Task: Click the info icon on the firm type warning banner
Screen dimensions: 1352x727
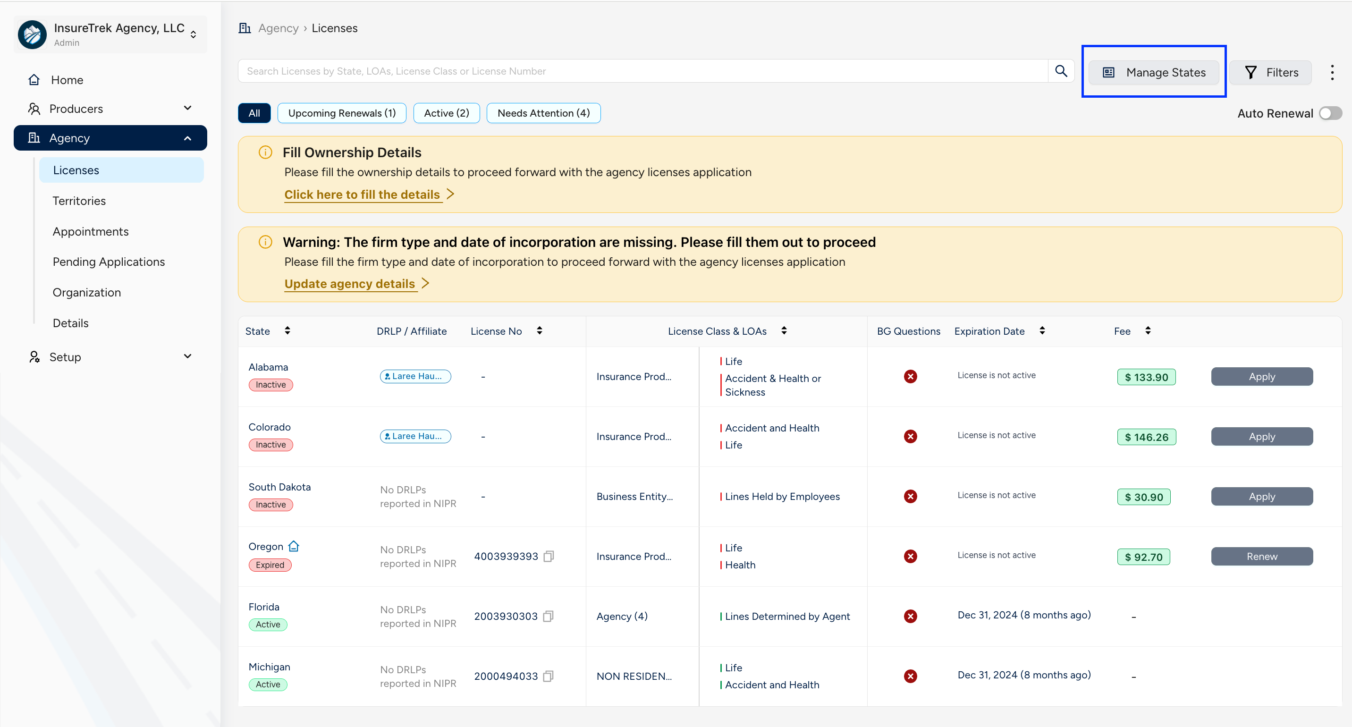Action: [265, 242]
